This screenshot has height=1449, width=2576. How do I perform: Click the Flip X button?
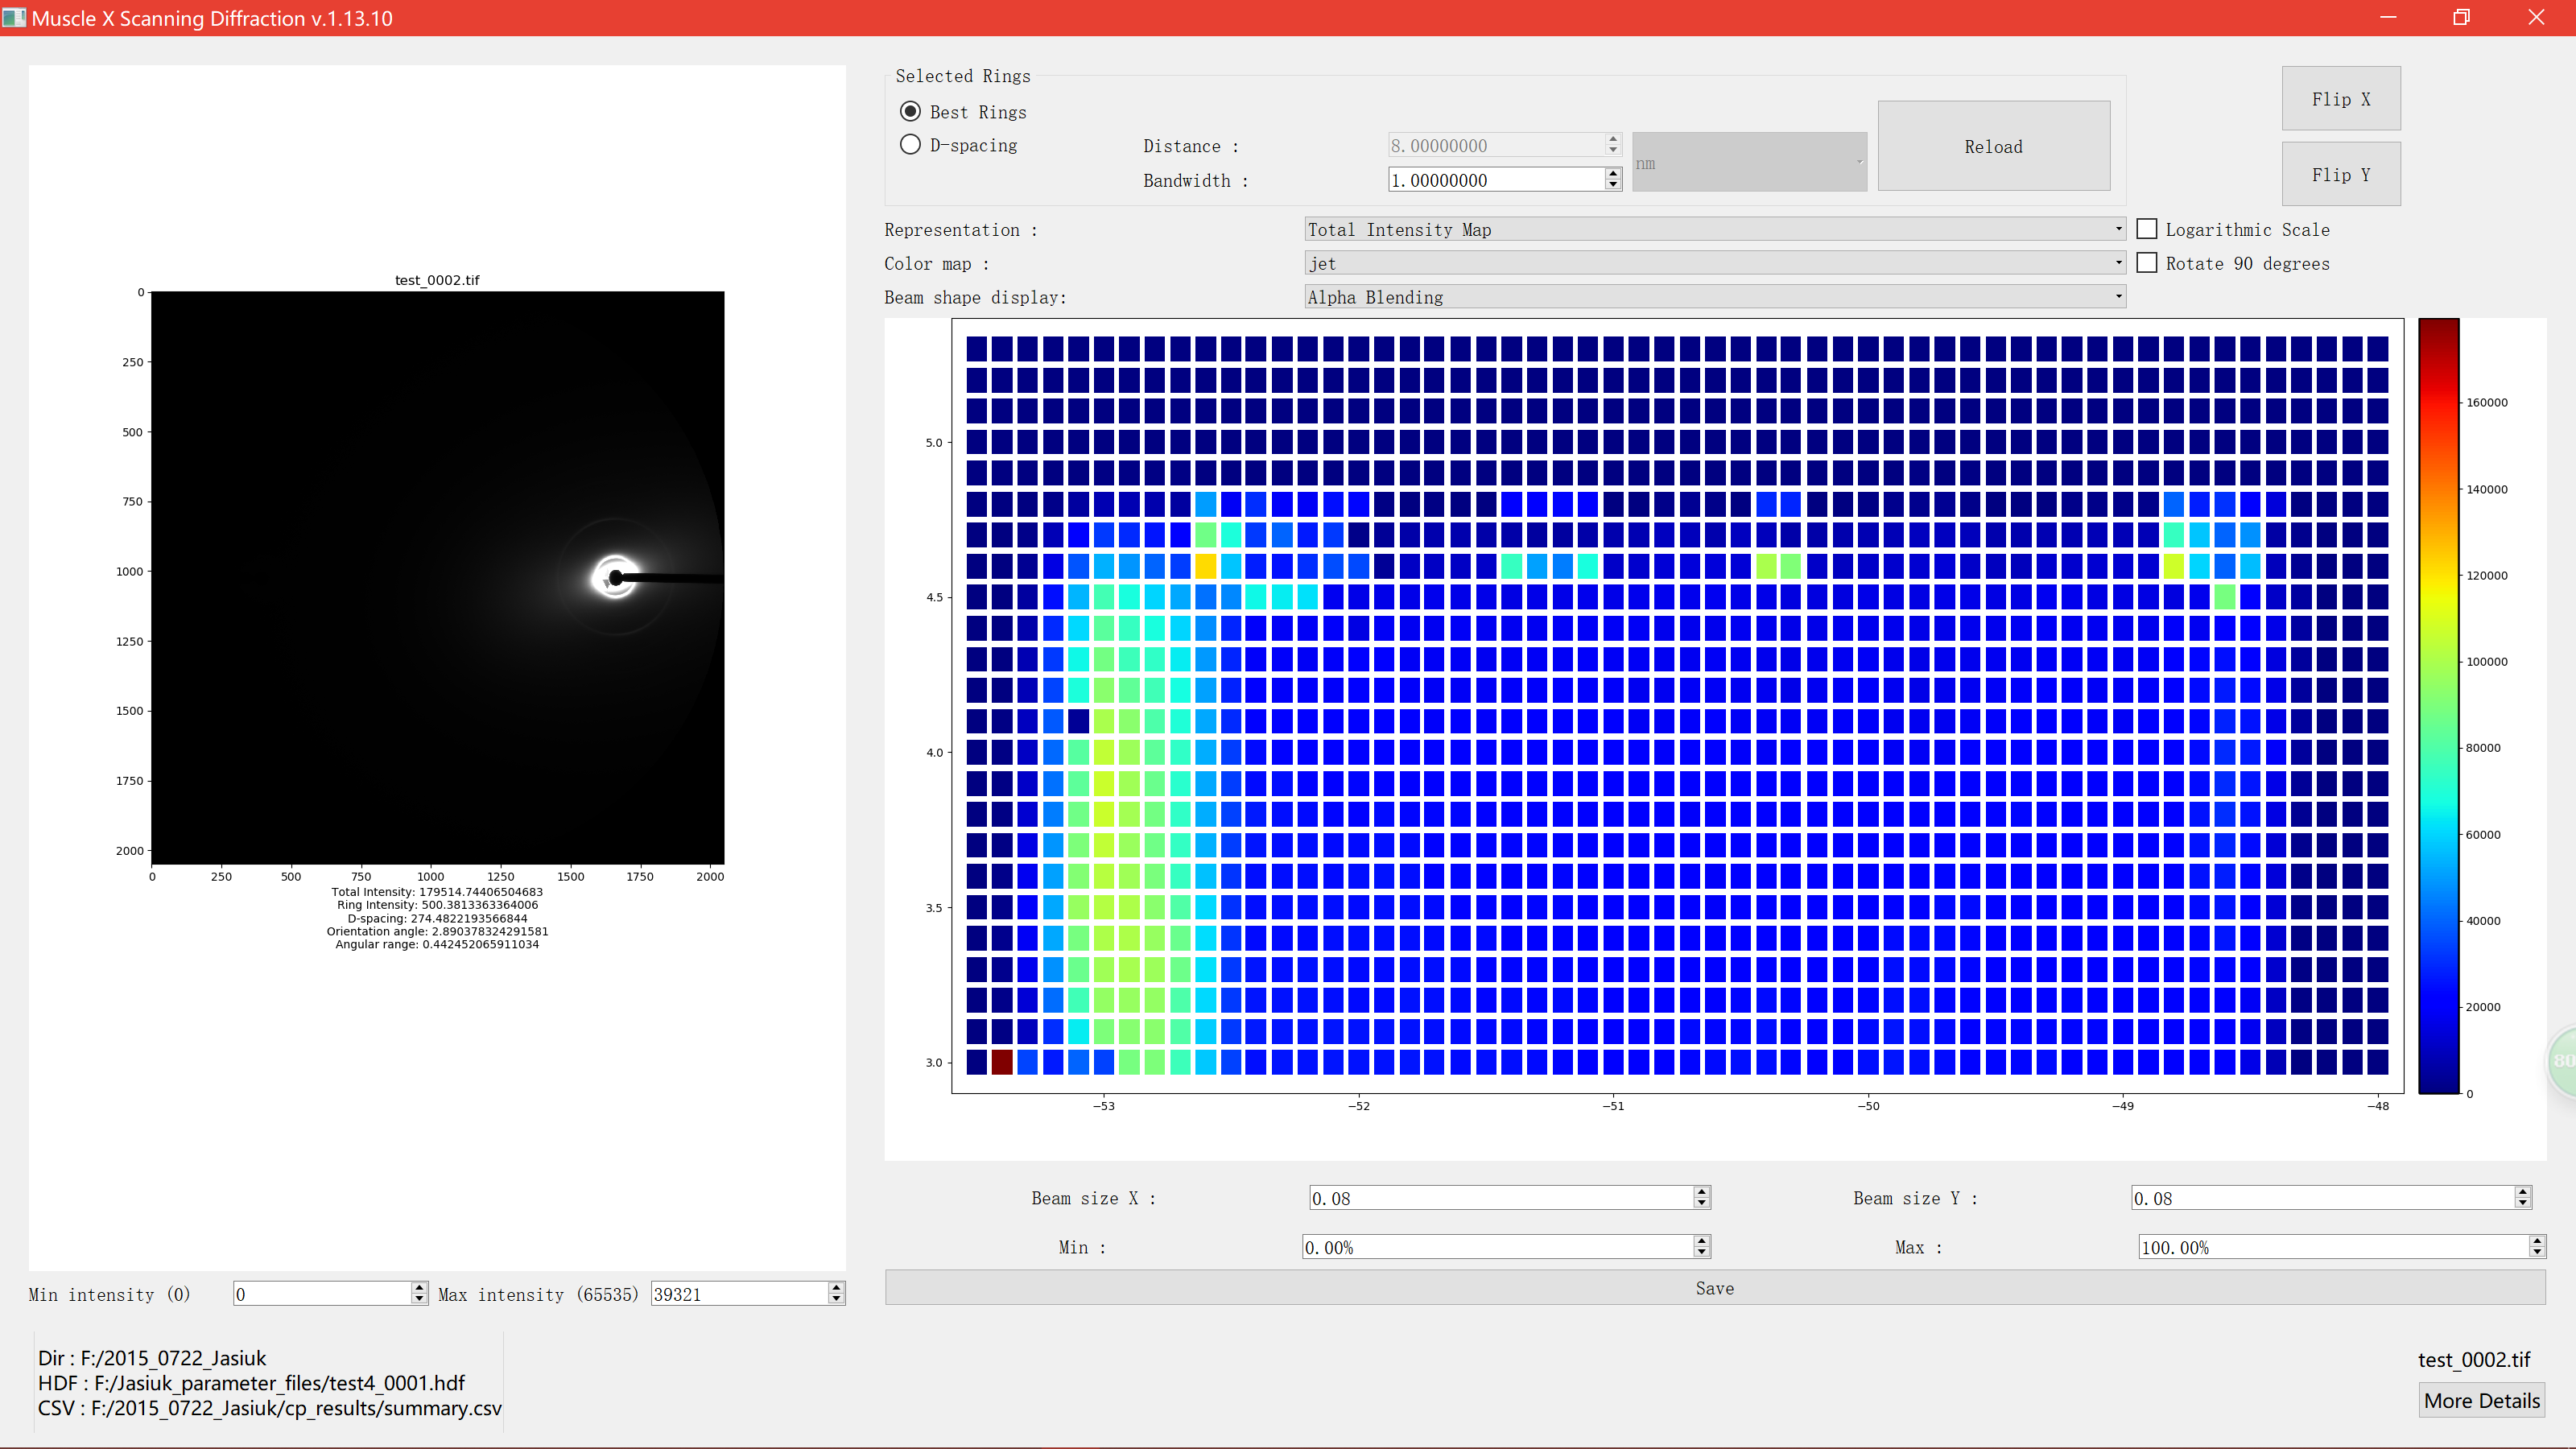[2340, 98]
